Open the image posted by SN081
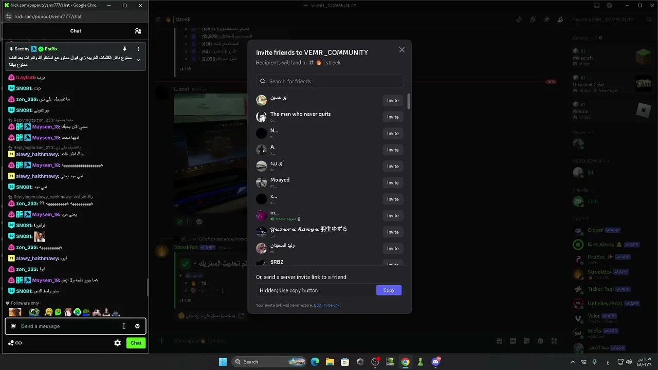Viewport: 658px width, 370px height. pyautogui.click(x=40, y=237)
